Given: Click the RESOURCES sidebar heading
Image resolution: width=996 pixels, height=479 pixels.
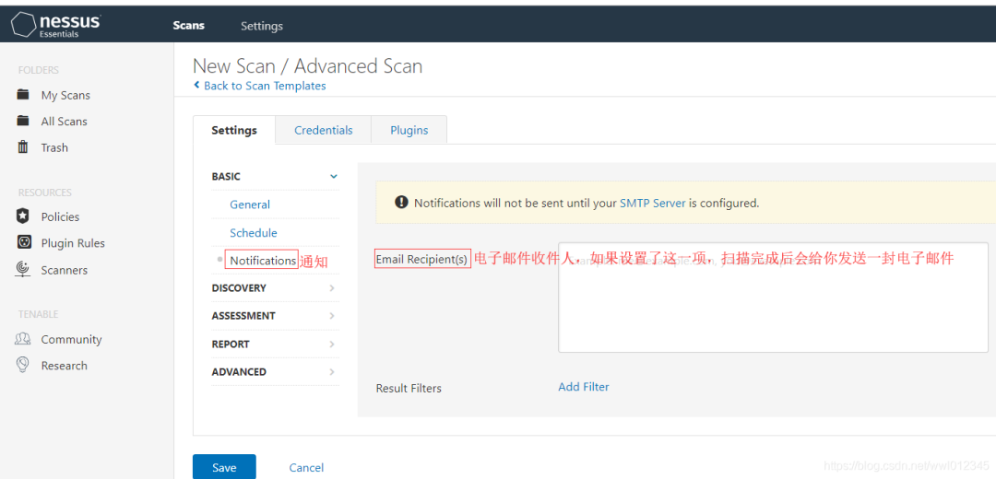Looking at the screenshot, I should 44,193.
